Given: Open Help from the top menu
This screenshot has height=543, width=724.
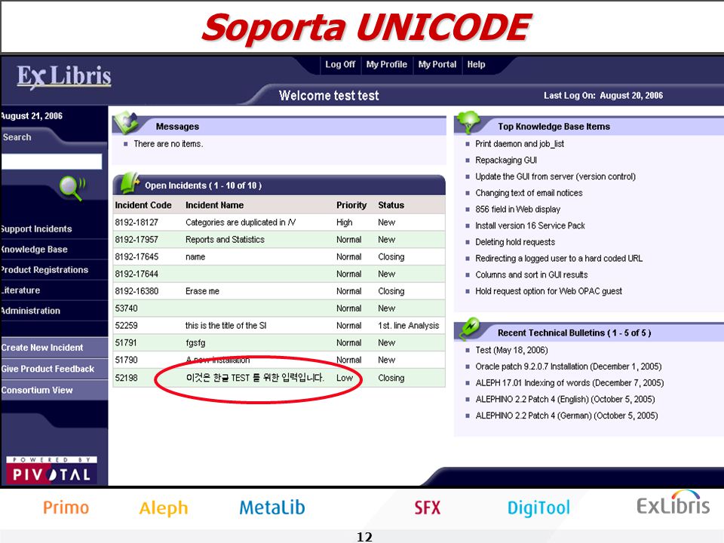Looking at the screenshot, I should pos(476,65).
